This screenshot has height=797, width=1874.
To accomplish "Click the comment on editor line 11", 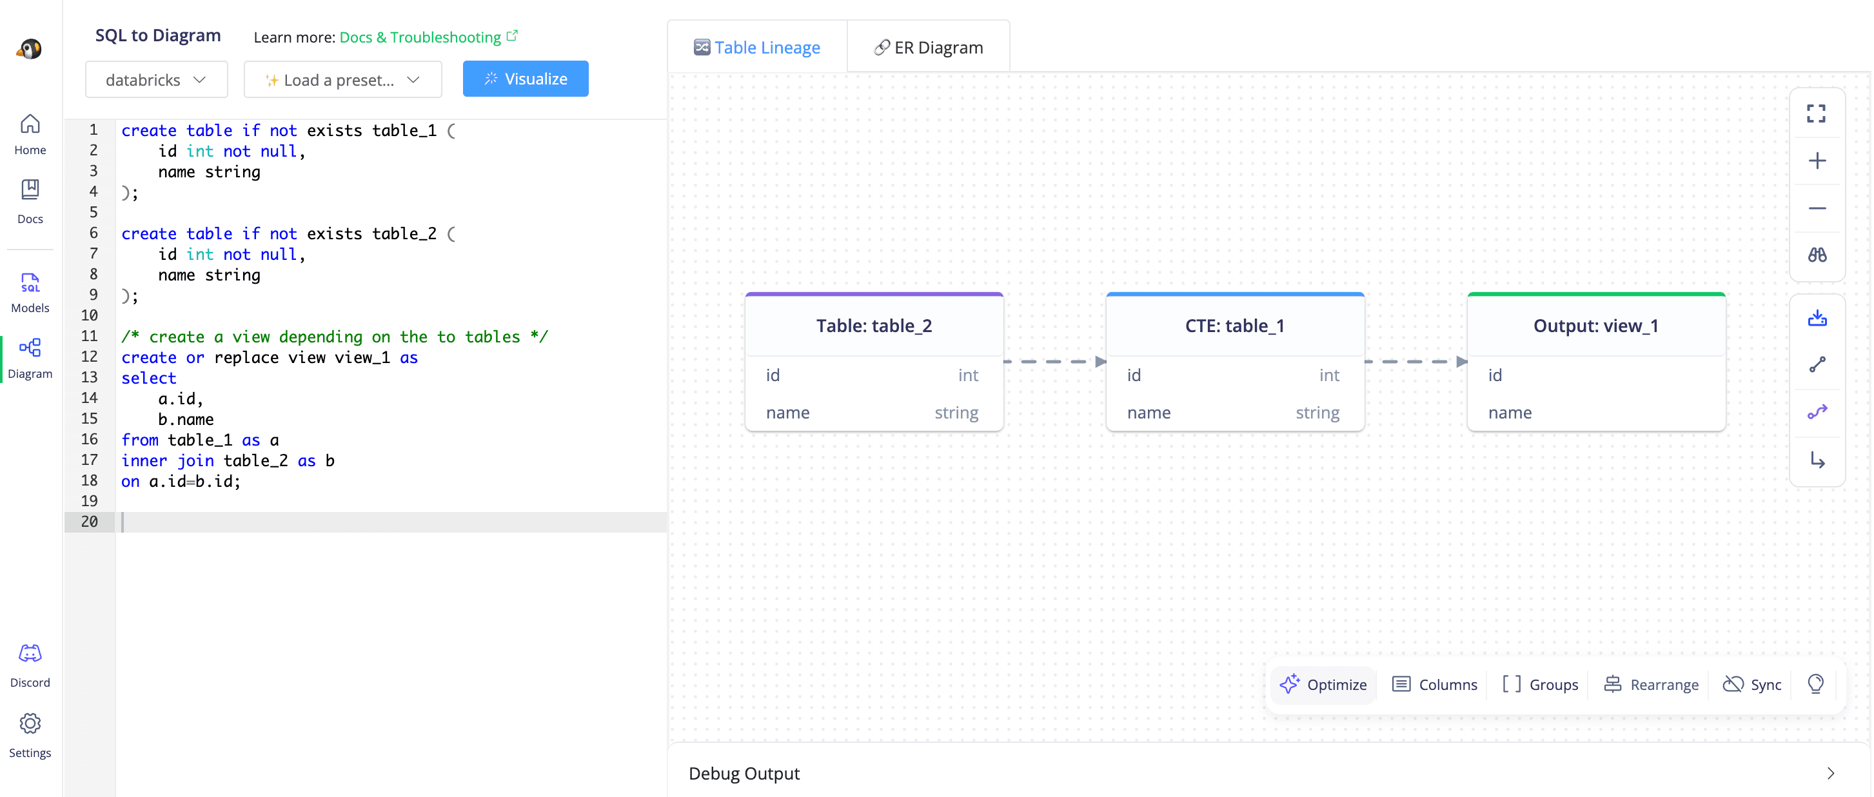I will [x=335, y=337].
